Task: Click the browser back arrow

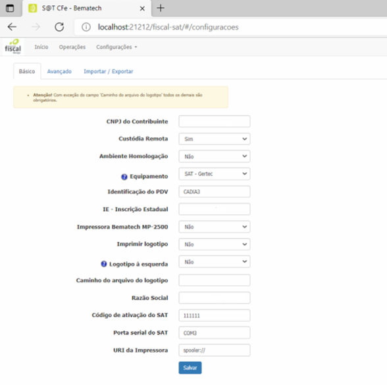Action: (x=12, y=27)
